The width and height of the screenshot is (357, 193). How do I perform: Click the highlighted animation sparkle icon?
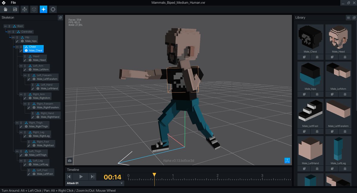click(43, 9)
